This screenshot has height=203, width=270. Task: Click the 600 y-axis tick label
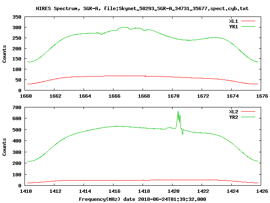pos(17,118)
